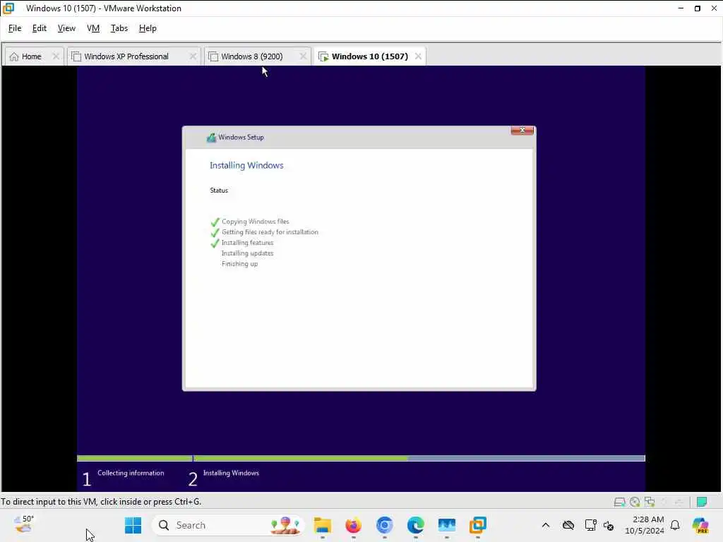The height and width of the screenshot is (542, 723).
Task: Open Copilot preview icon in taskbar
Action: click(700, 525)
